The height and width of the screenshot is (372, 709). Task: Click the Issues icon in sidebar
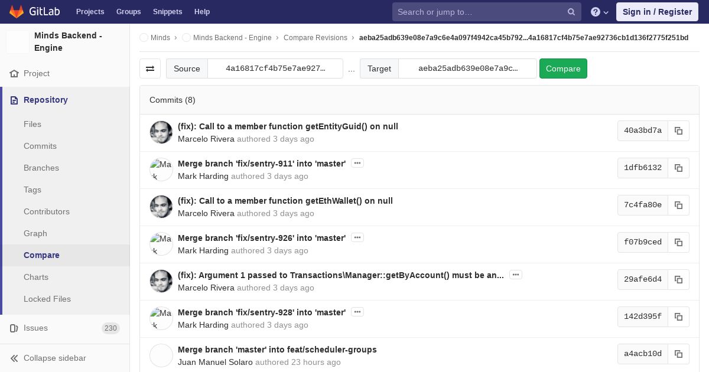pyautogui.click(x=14, y=328)
